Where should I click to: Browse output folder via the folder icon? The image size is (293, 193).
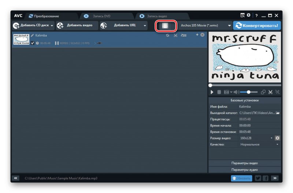point(278,113)
